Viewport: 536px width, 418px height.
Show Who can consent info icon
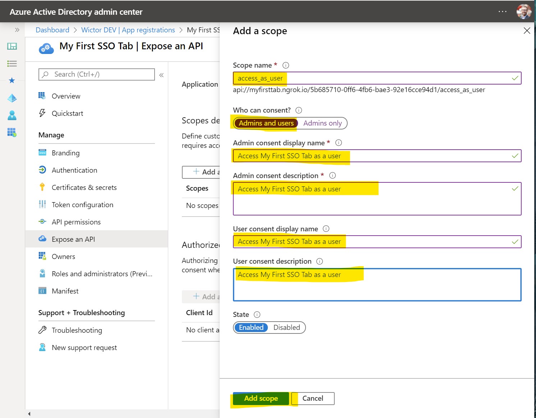pos(299,110)
